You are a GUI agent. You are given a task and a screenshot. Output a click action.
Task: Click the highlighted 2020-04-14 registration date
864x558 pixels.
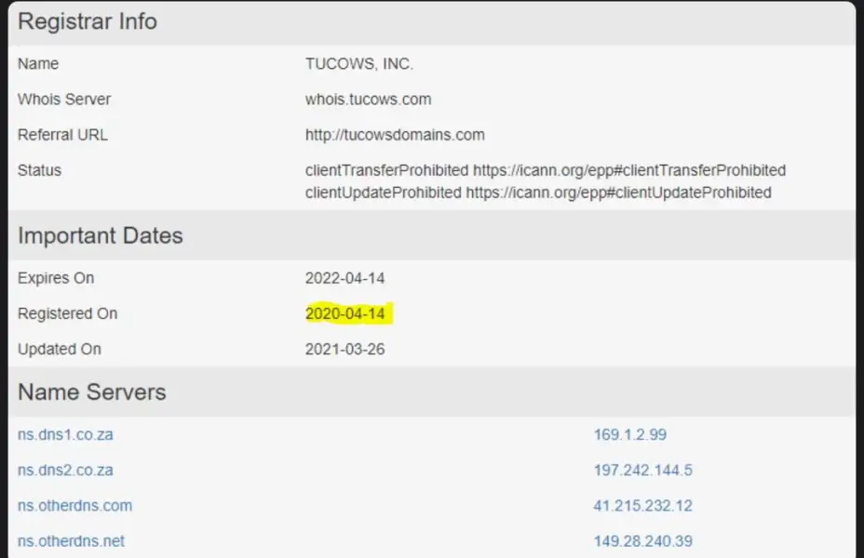tap(344, 313)
